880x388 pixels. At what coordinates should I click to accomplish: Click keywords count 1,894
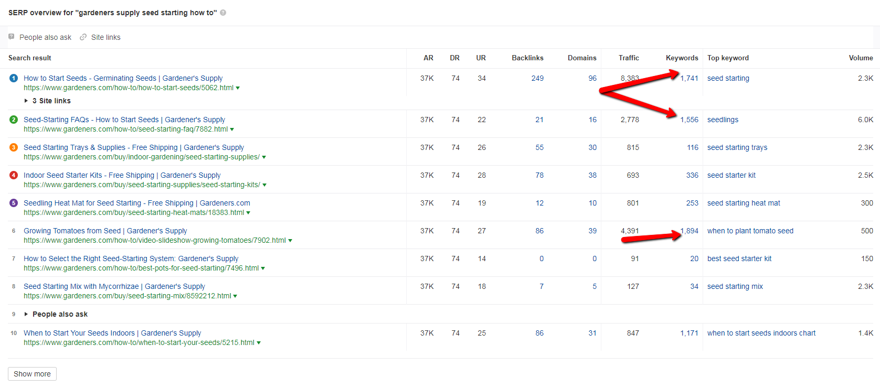click(x=689, y=231)
